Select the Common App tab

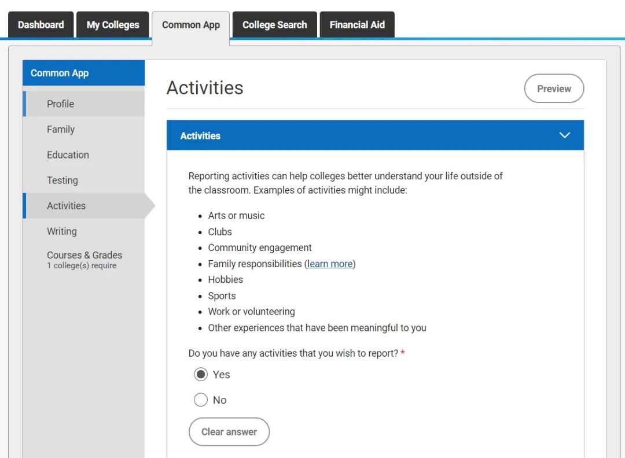pos(190,25)
